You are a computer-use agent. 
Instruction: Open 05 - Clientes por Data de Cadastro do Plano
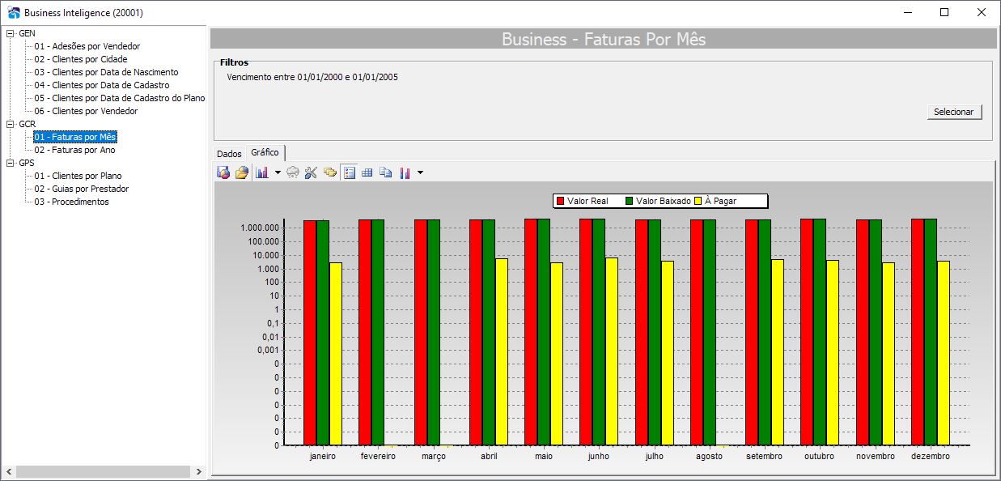coord(119,98)
